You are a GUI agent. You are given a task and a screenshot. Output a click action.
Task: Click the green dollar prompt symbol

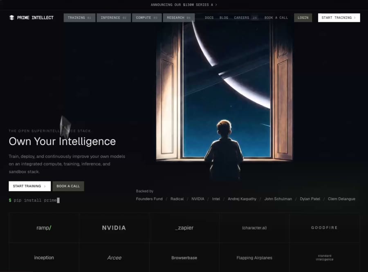10,200
